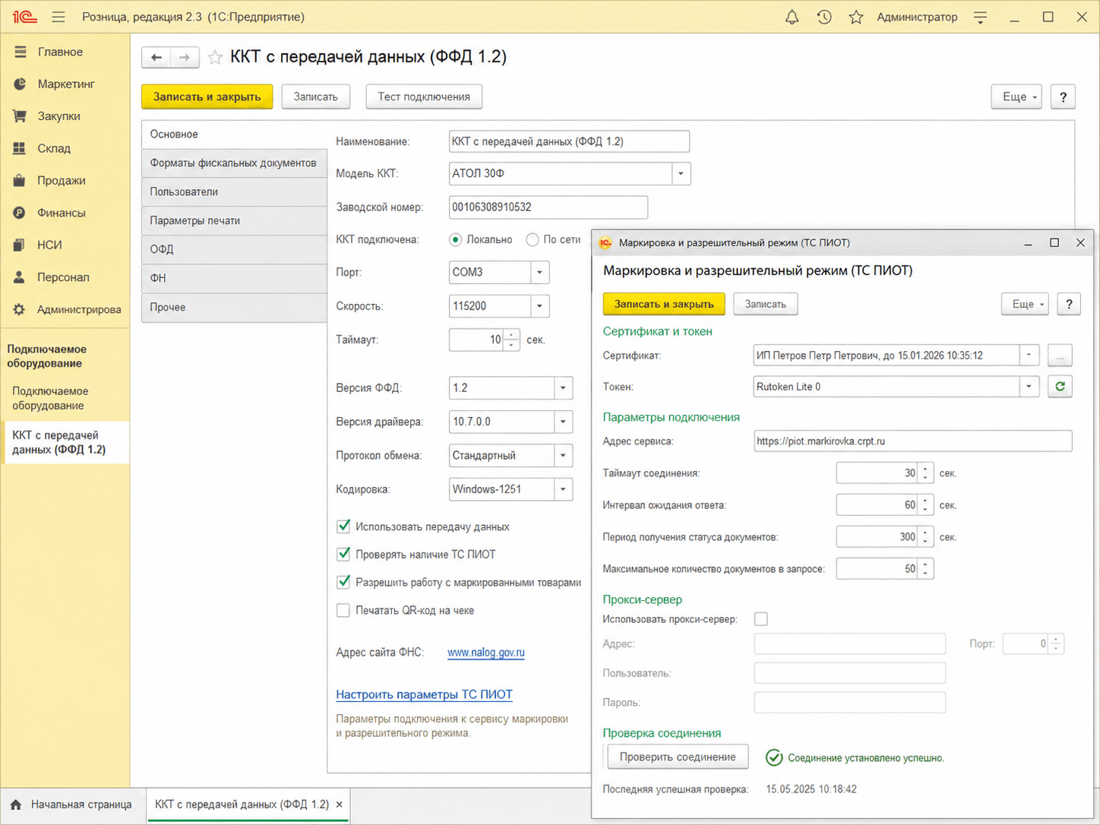Open Маркетинг section
Image resolution: width=1100 pixels, height=825 pixels.
point(65,84)
